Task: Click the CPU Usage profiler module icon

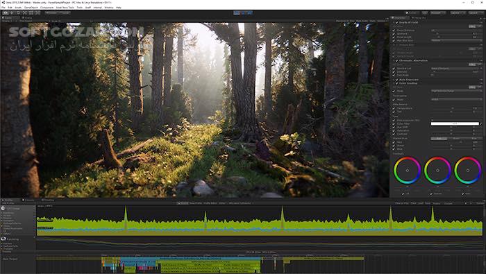Action: (3, 208)
